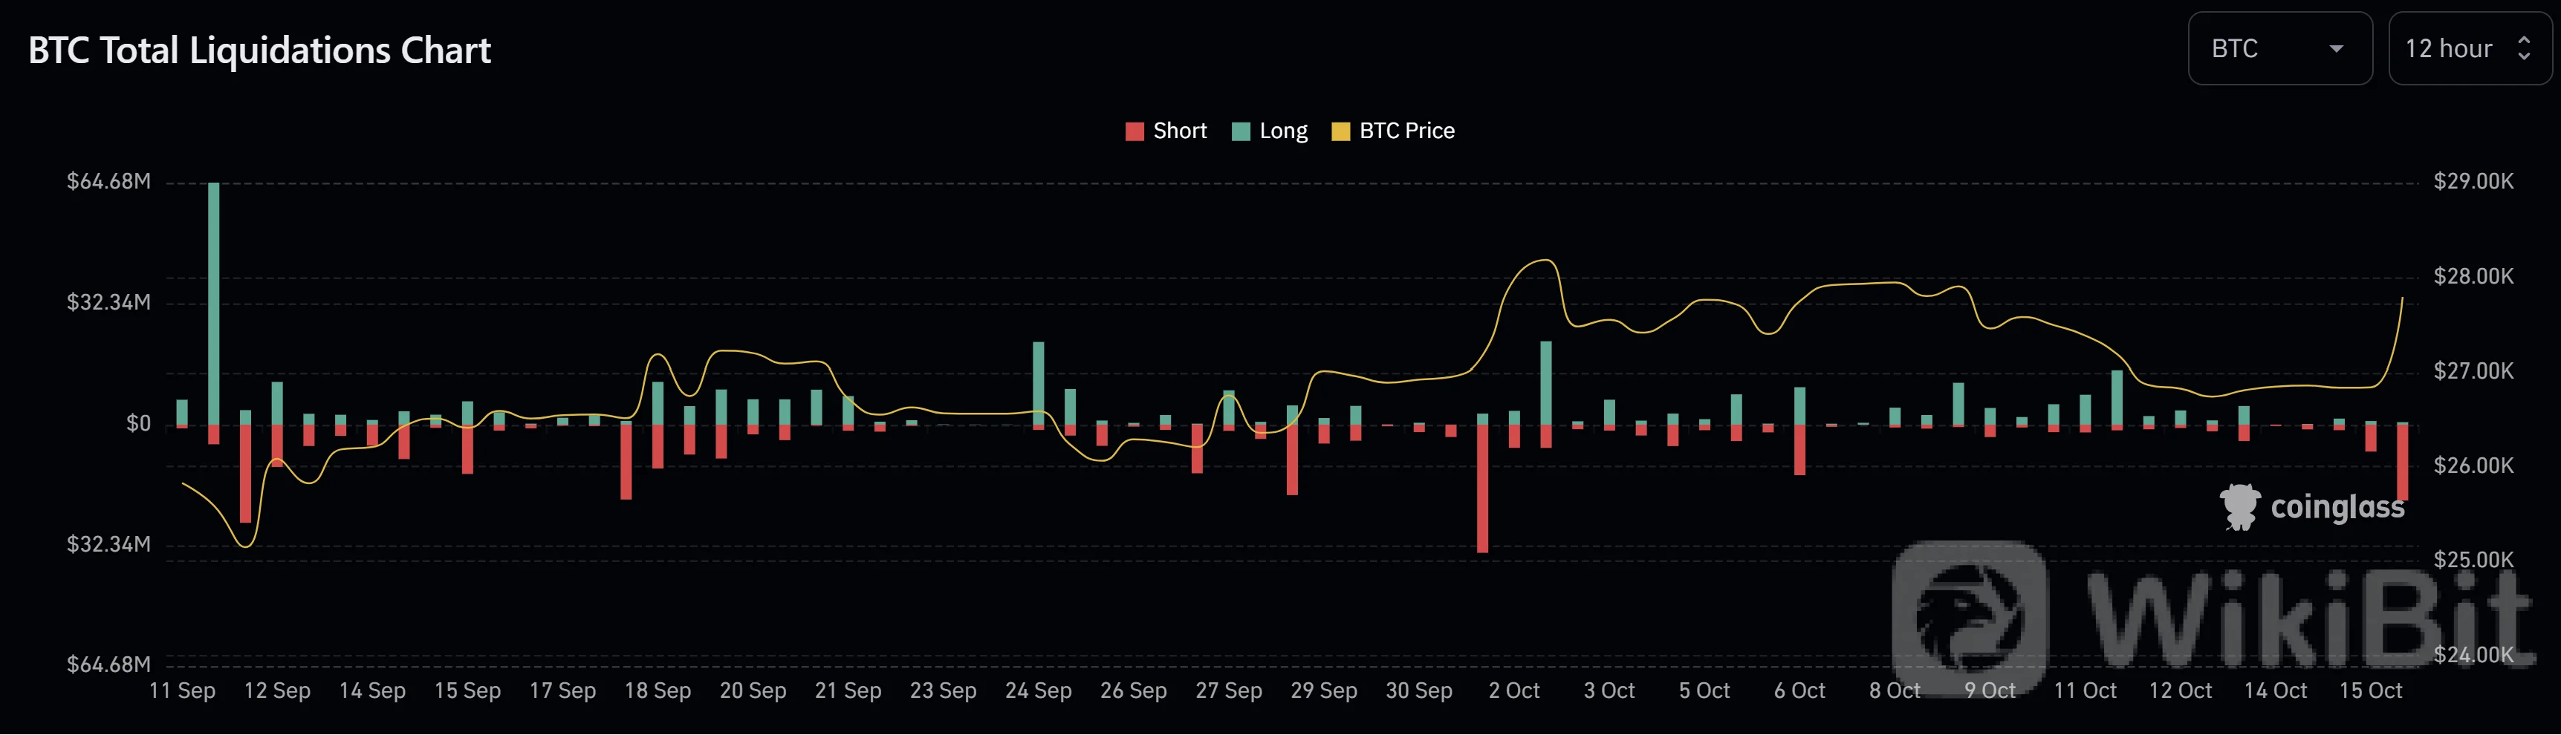Click the 12 hour up-down stepper arrows
Image resolution: width=2561 pixels, height=735 pixels.
tap(2523, 49)
